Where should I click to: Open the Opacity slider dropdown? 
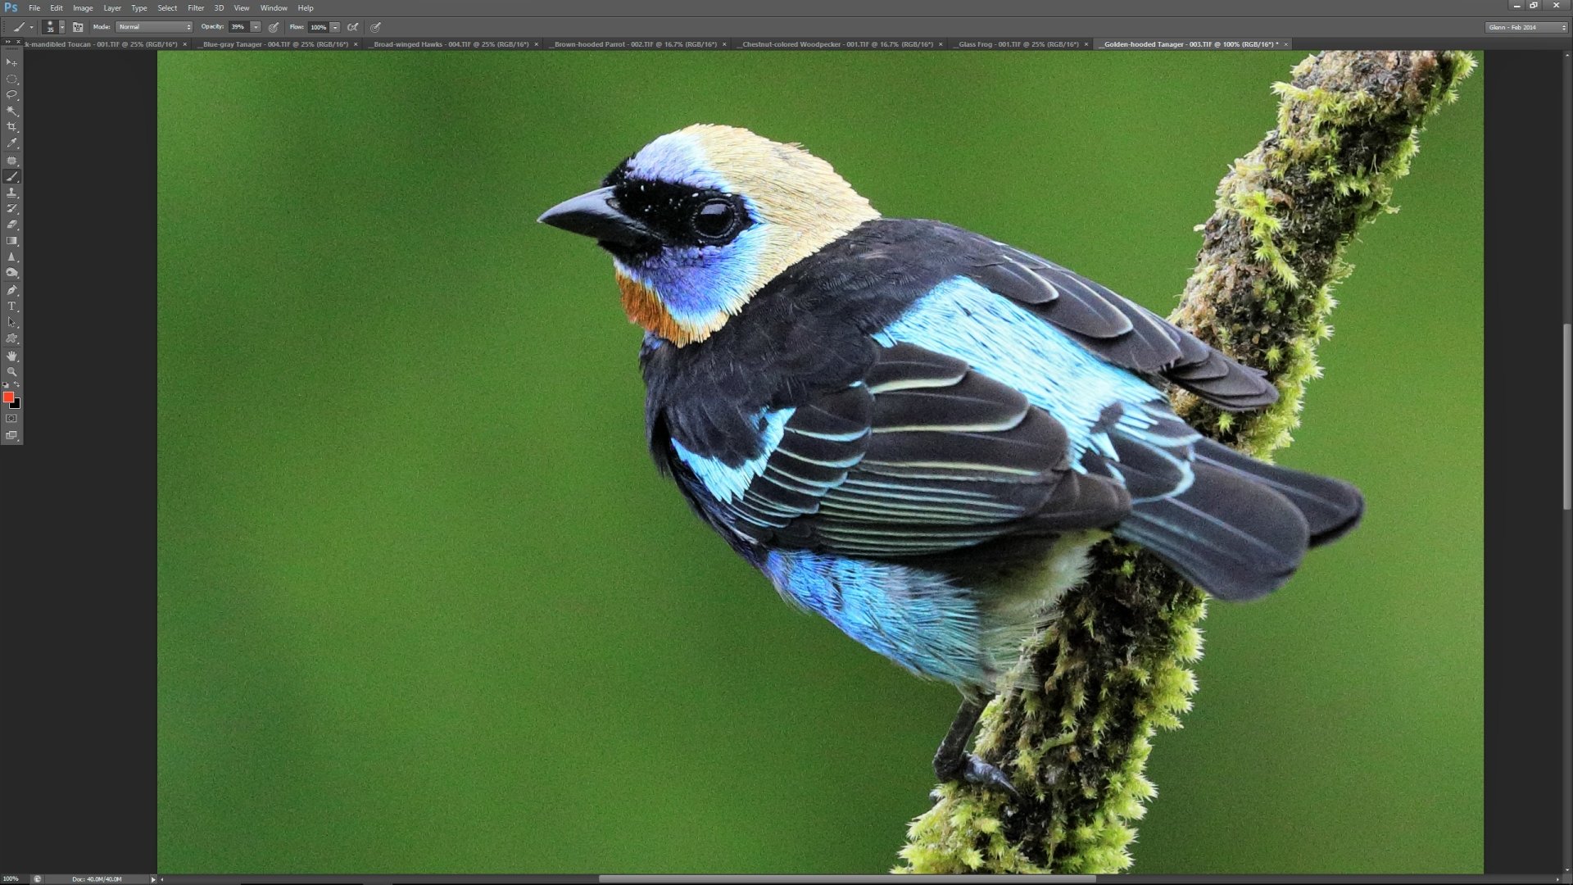255,26
